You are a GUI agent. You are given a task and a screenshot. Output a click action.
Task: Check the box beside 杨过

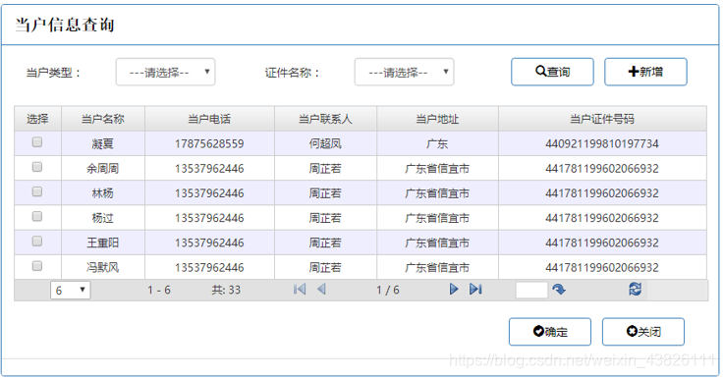(x=37, y=216)
